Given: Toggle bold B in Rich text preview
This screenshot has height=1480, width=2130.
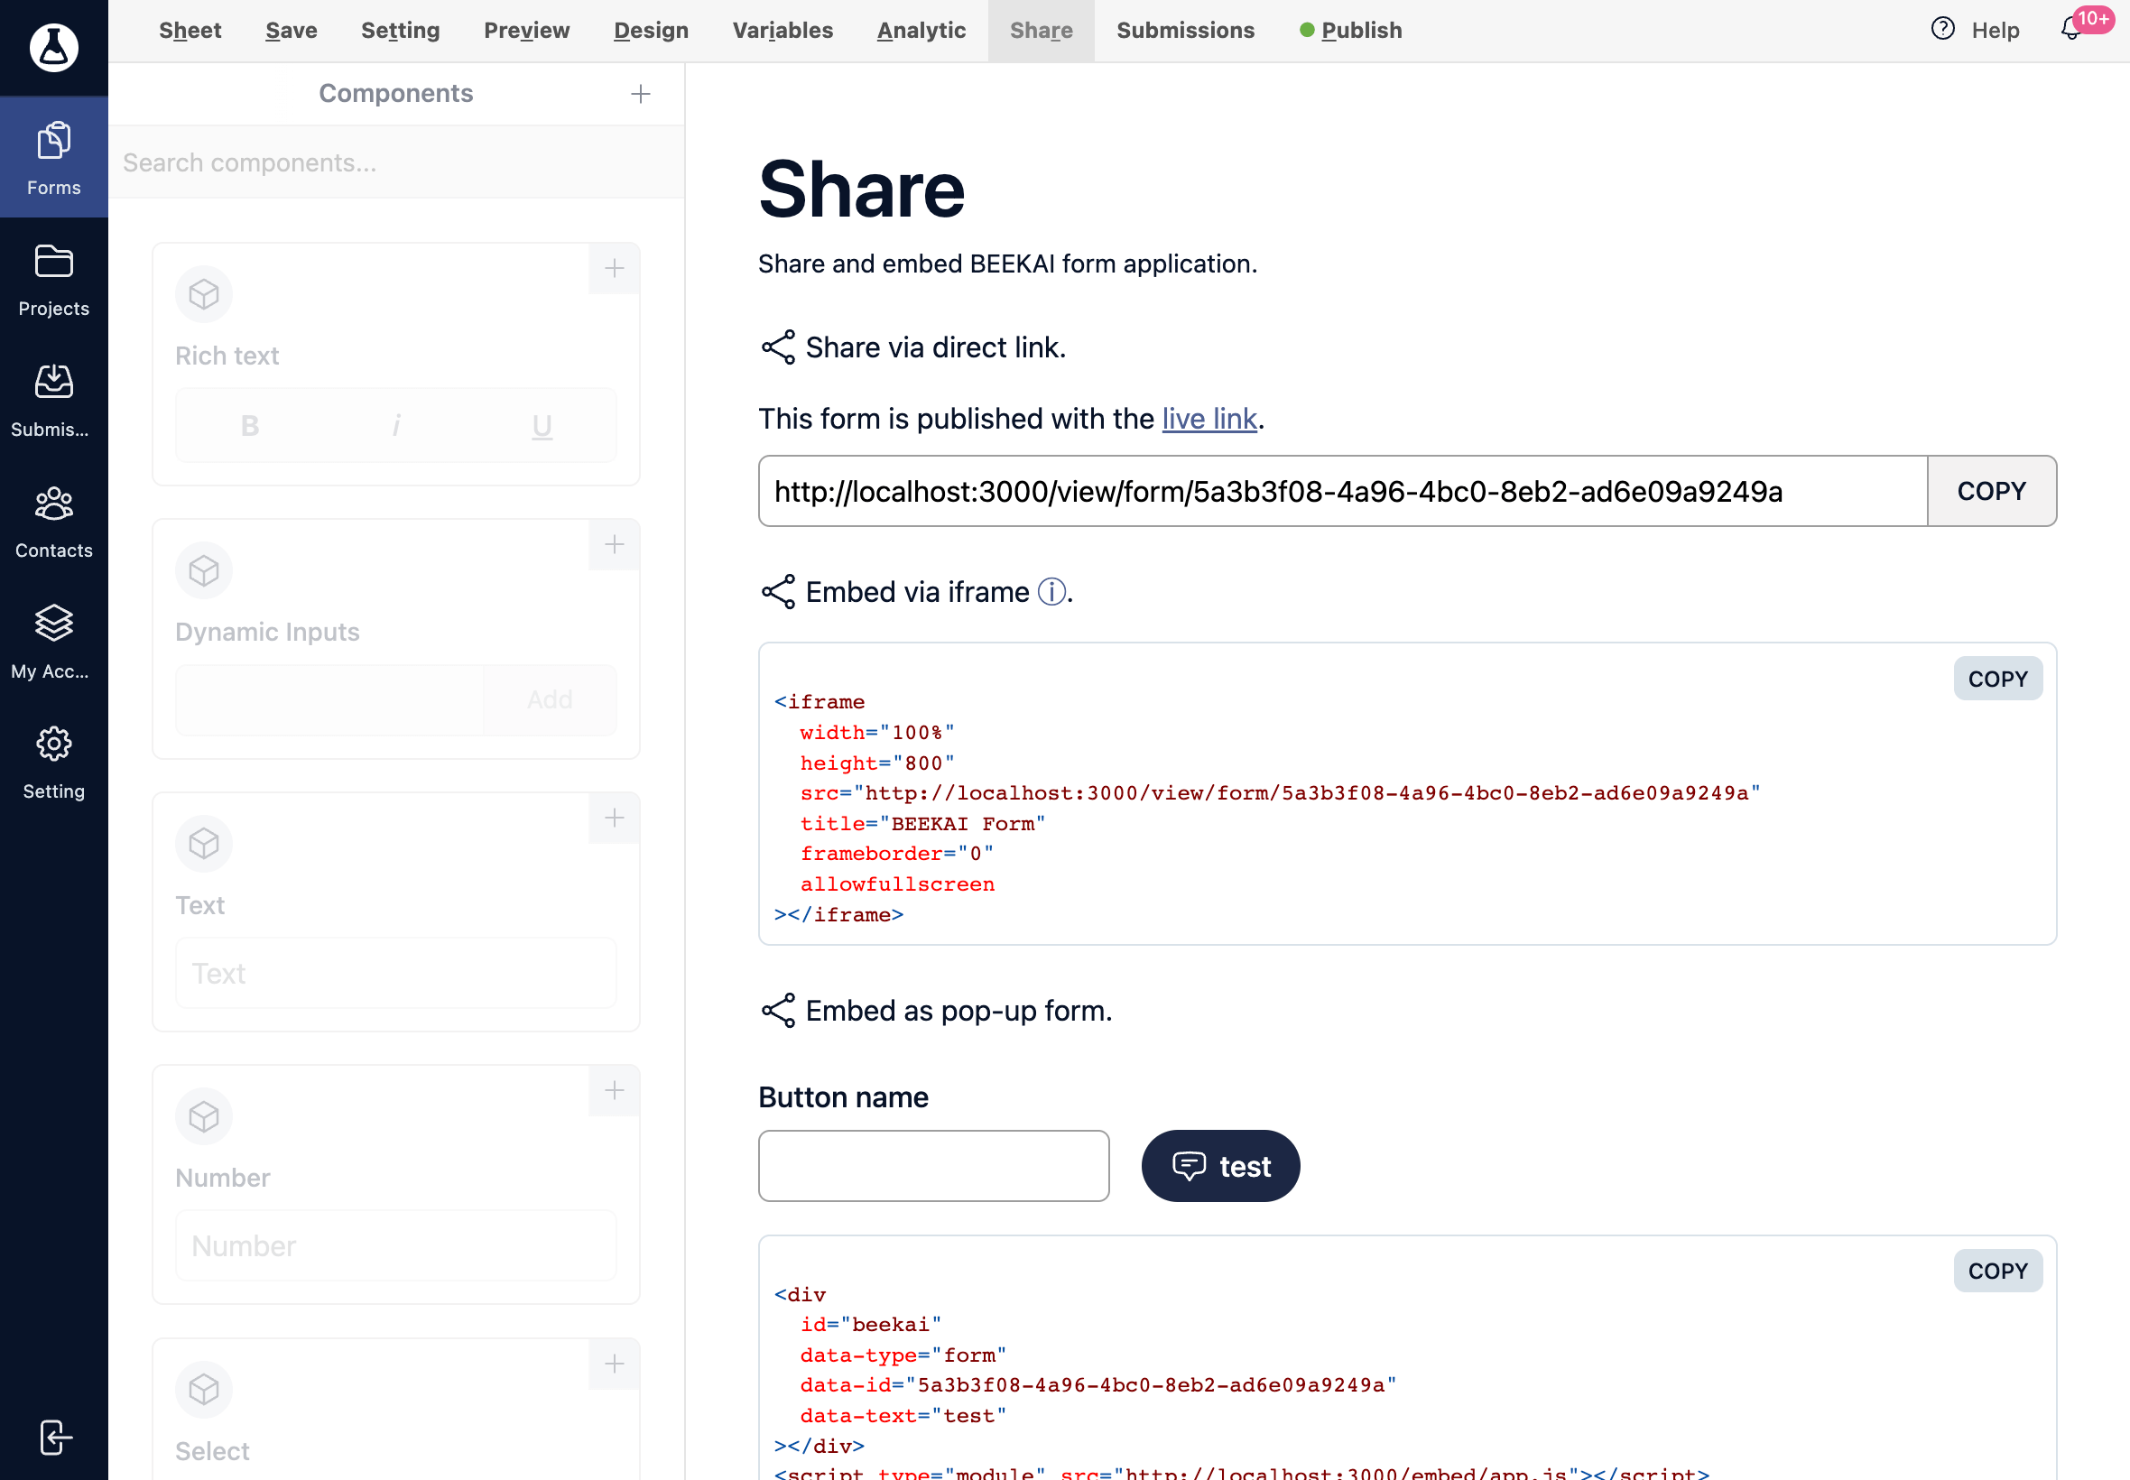Looking at the screenshot, I should tap(249, 426).
